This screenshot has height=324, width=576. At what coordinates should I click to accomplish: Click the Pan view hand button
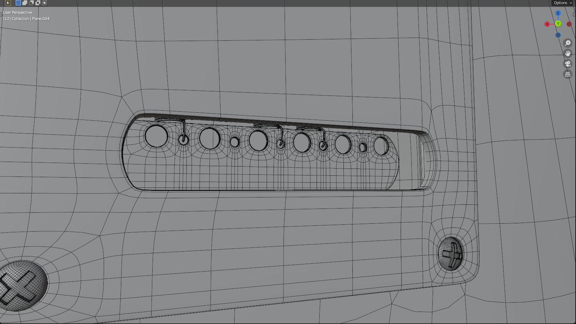(568, 53)
